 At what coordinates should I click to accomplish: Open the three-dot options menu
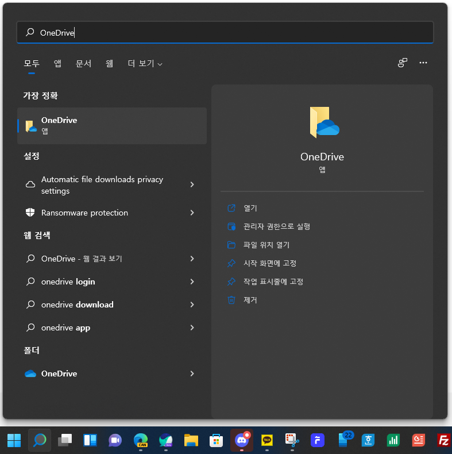tap(423, 63)
